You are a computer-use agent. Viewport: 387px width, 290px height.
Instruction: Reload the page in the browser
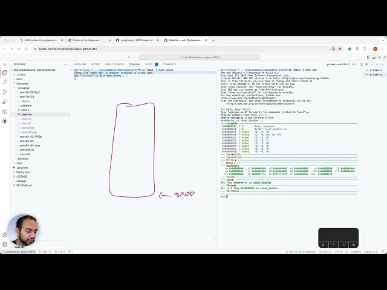coord(19,49)
